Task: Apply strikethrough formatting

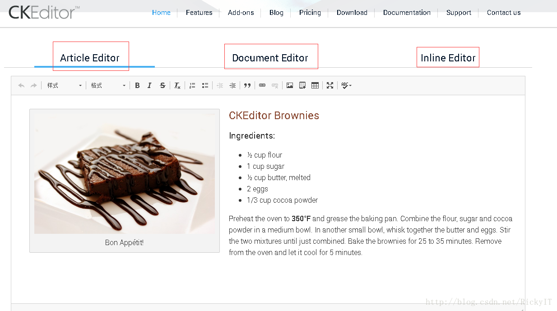Action: (162, 86)
